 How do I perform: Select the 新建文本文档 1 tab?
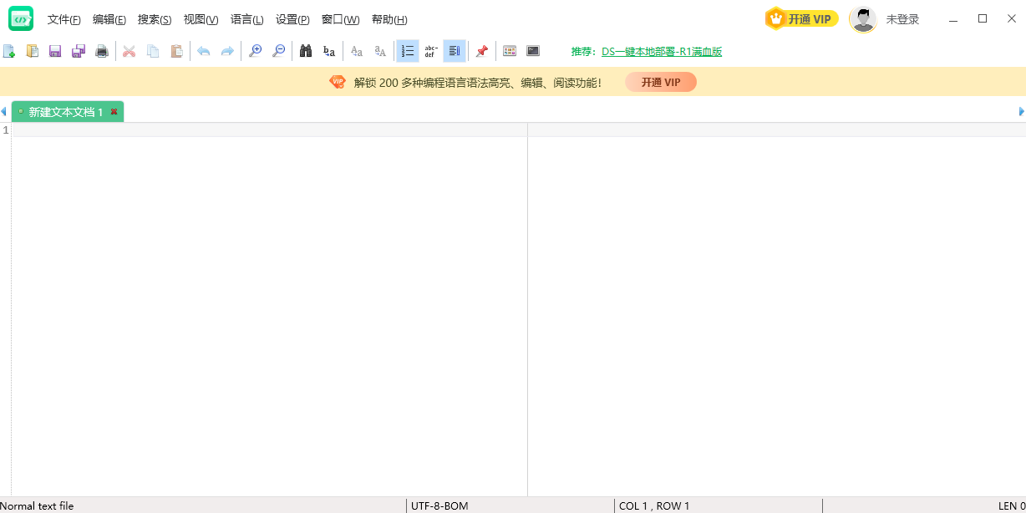(x=67, y=111)
